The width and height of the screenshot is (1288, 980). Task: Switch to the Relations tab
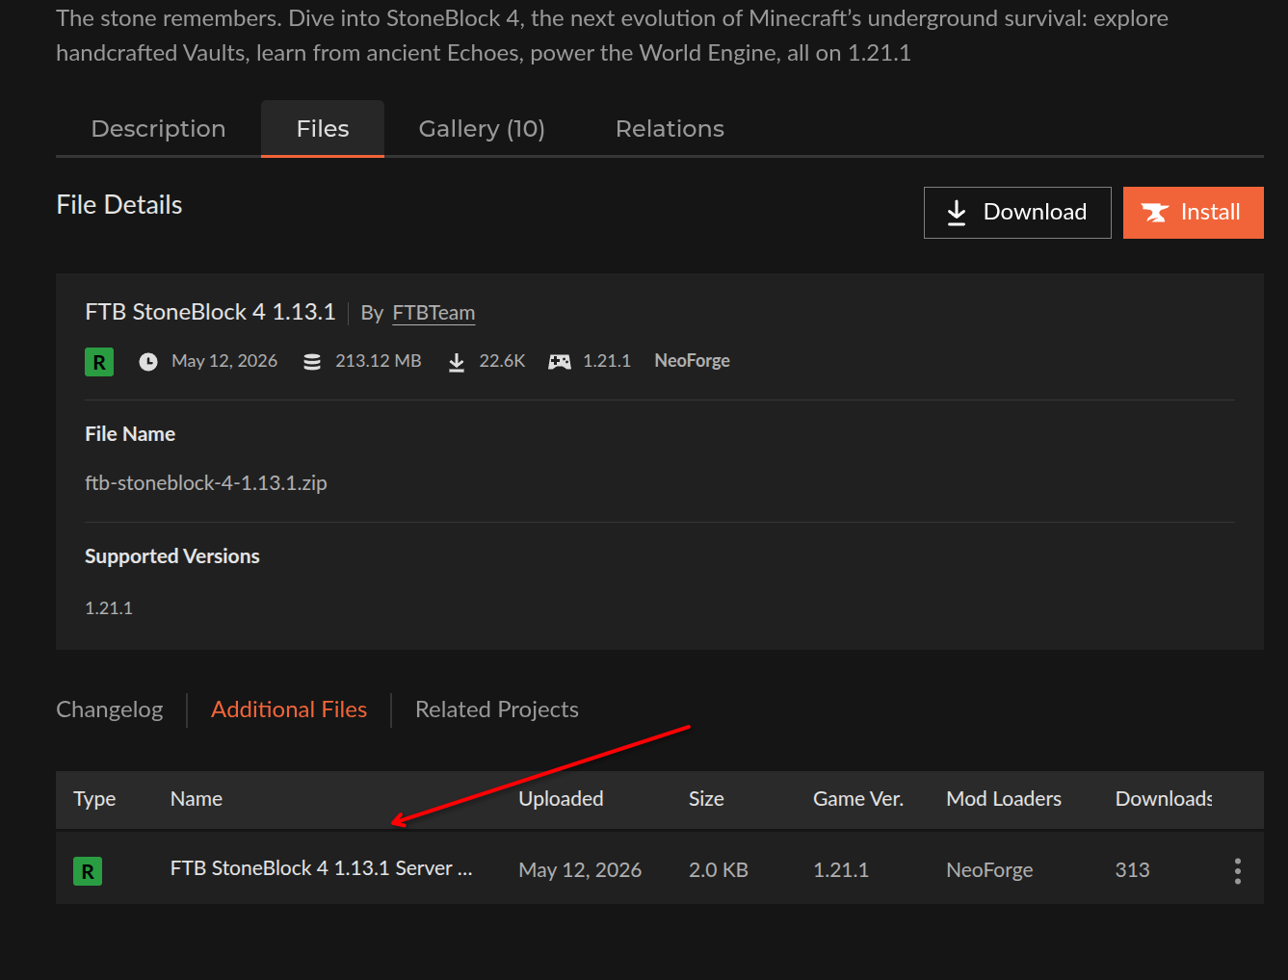click(x=670, y=129)
